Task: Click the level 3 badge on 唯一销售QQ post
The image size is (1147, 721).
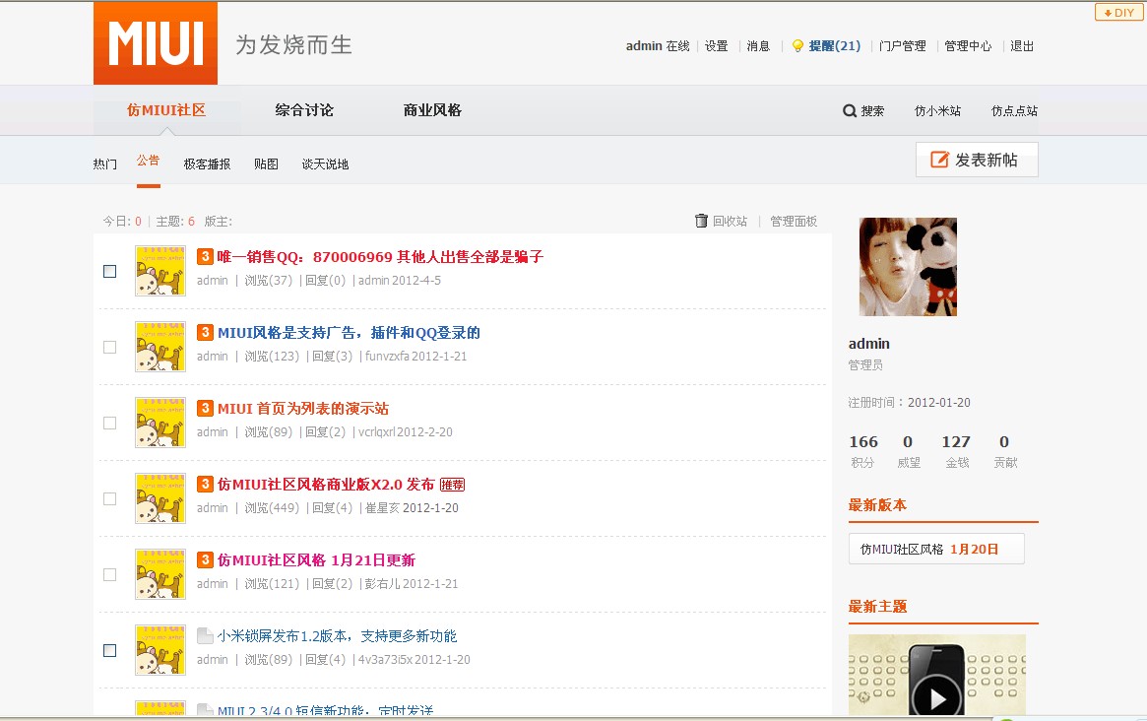Action: pos(205,256)
